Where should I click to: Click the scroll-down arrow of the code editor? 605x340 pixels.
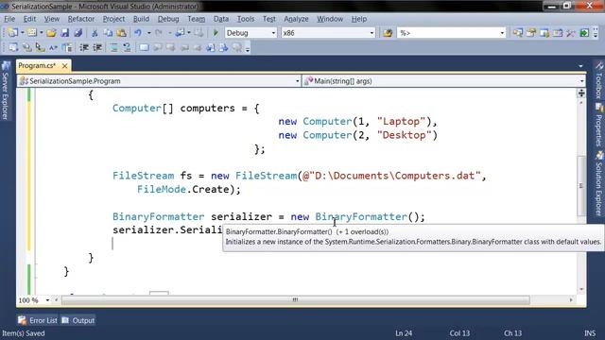[x=581, y=290]
